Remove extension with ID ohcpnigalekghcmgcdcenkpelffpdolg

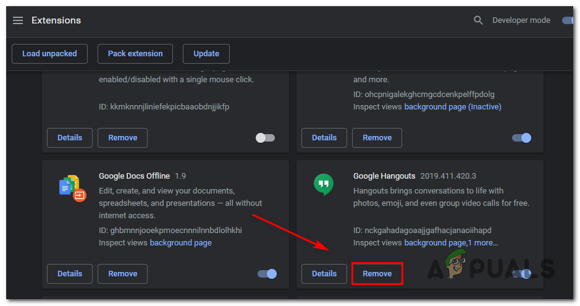(x=377, y=138)
